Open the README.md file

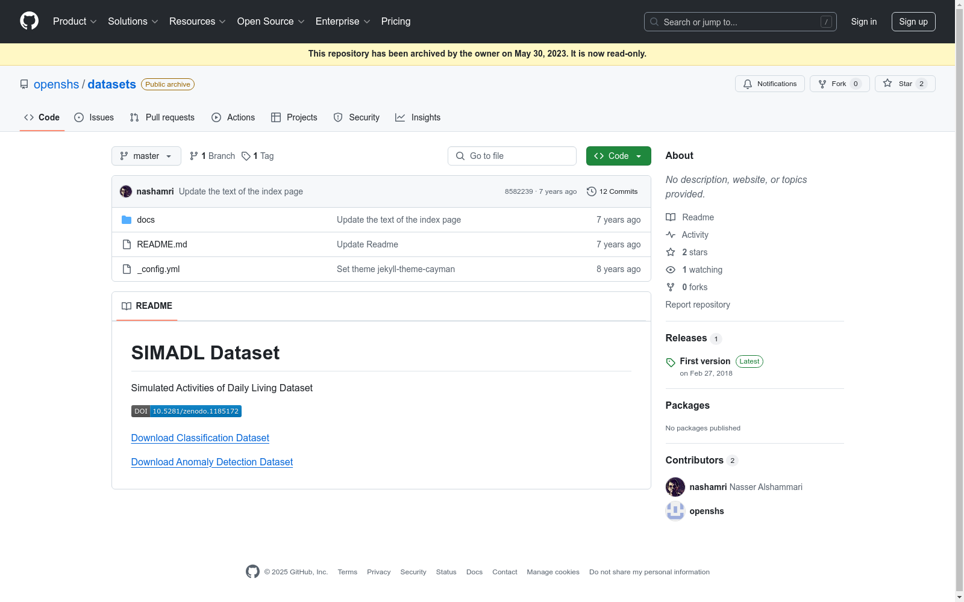[162, 244]
